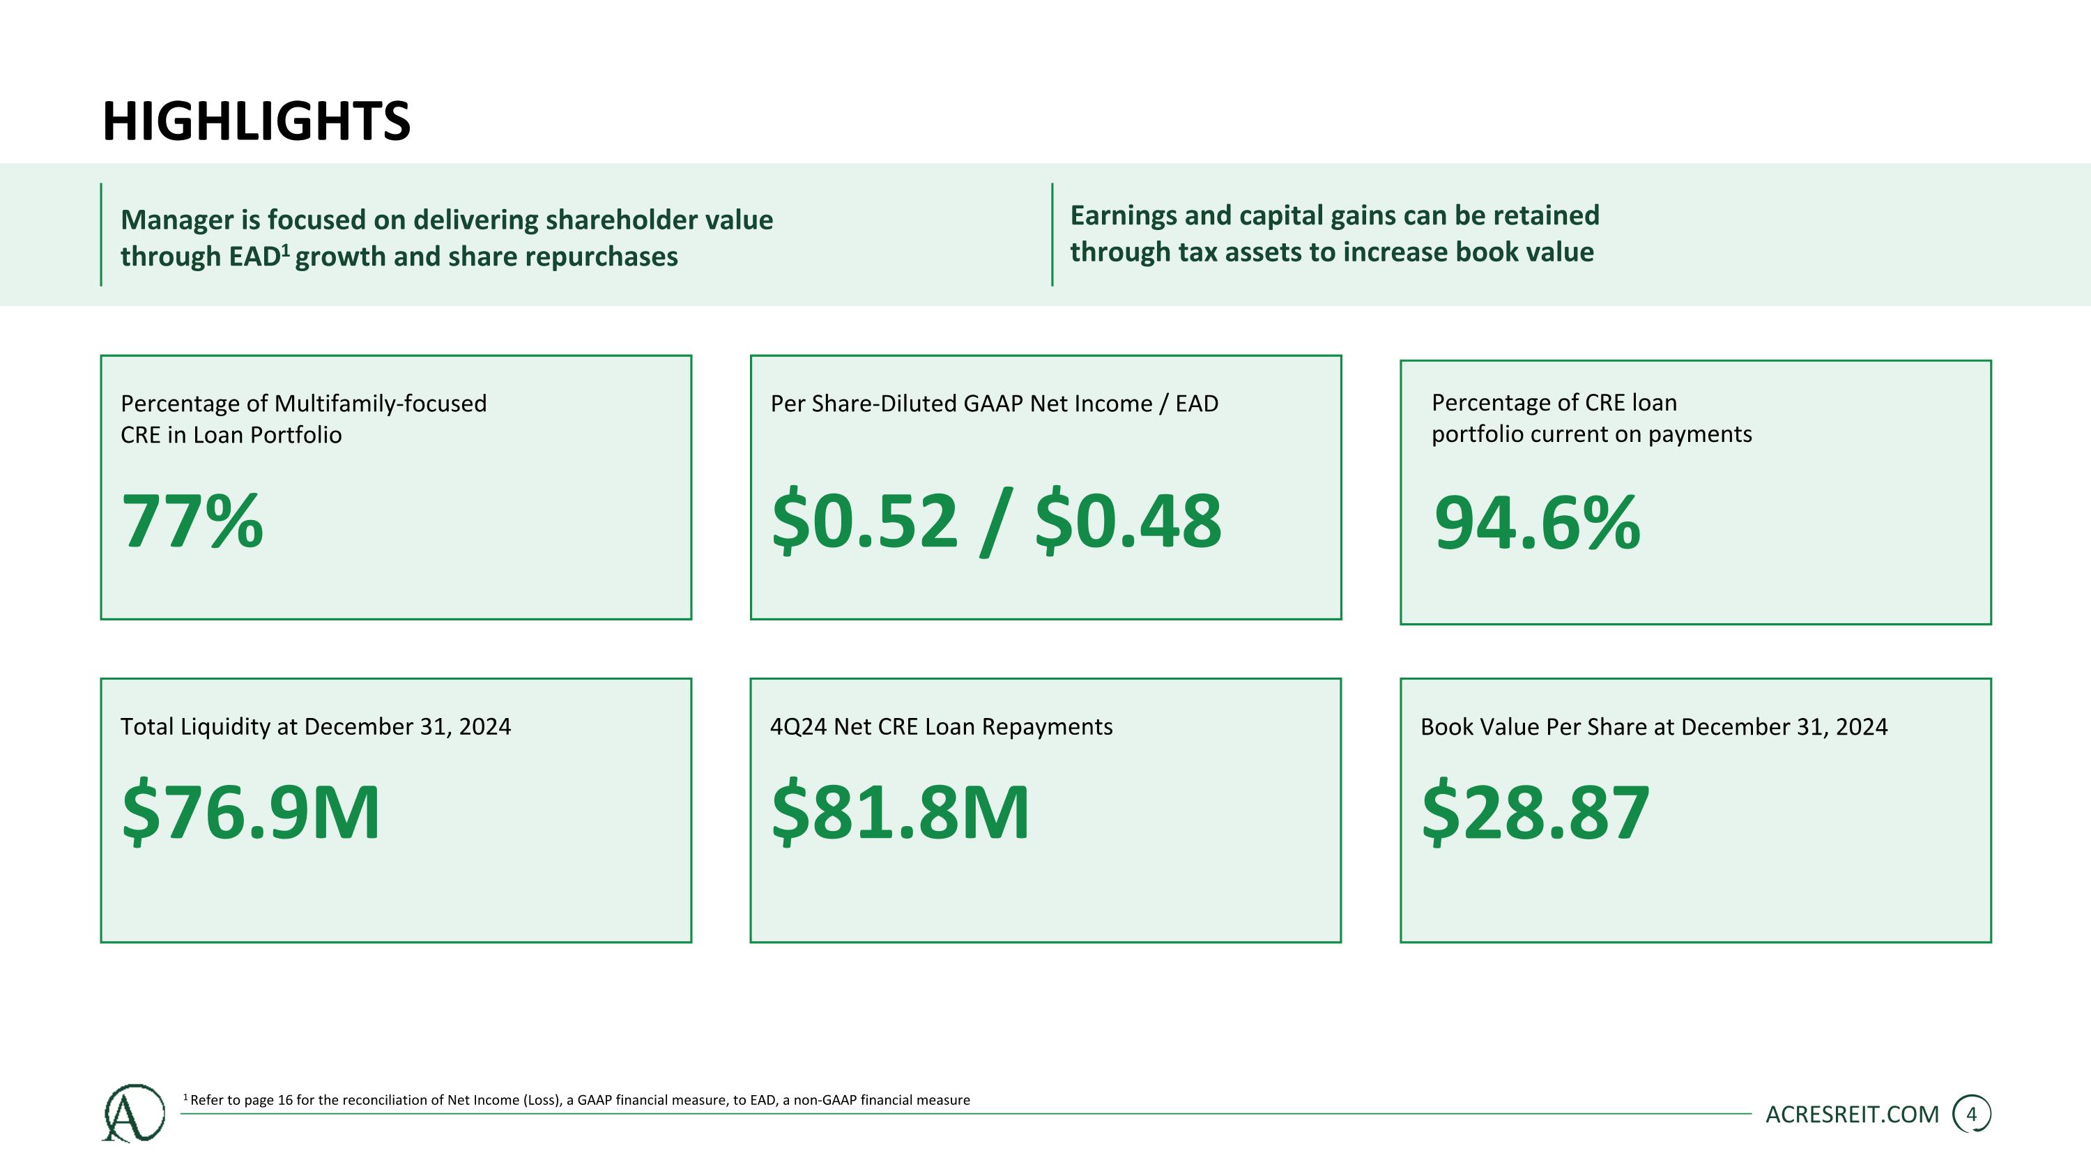The height and width of the screenshot is (1176, 2091).
Task: Click the $76.9M total liquidity figure
Action: [x=251, y=811]
